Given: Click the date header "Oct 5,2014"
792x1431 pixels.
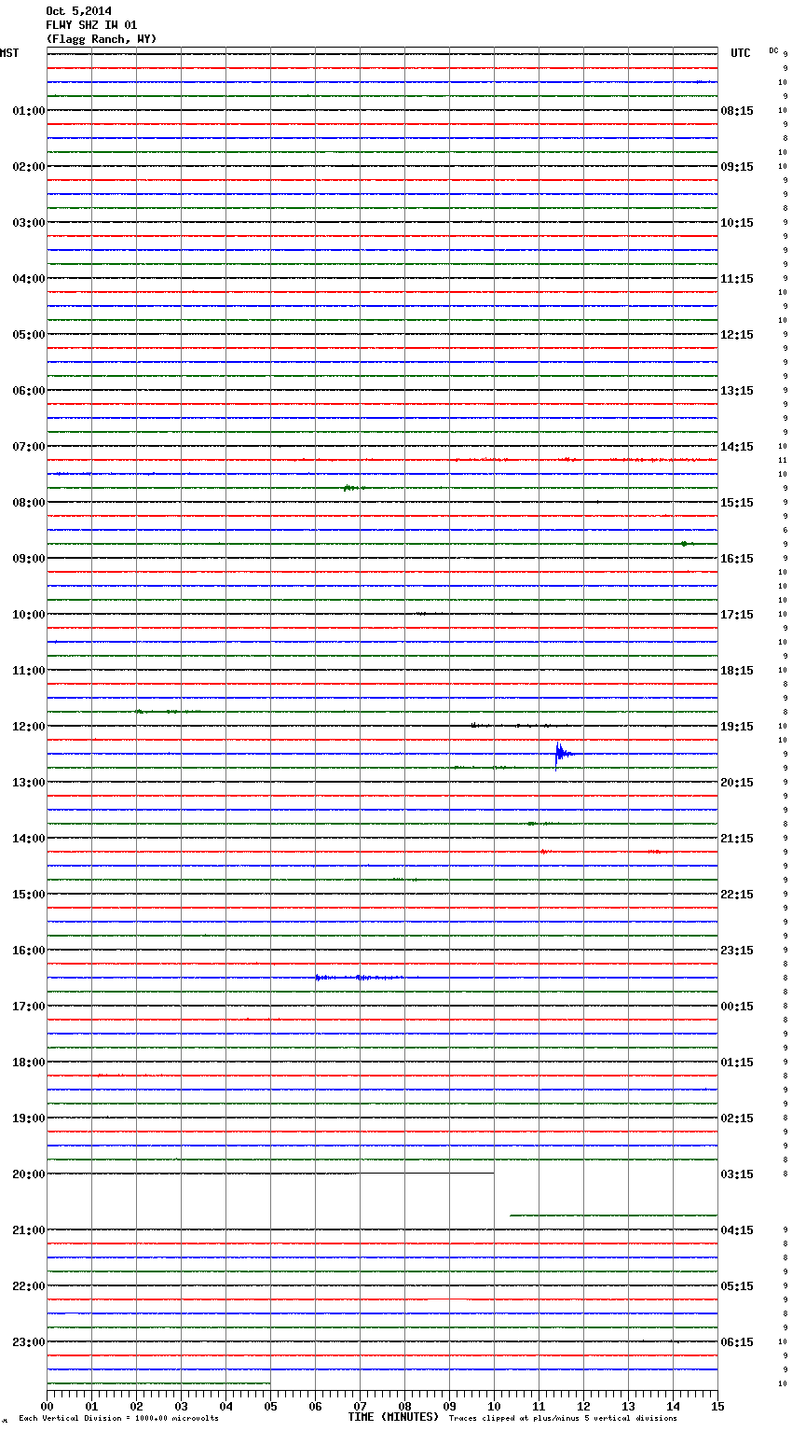Looking at the screenshot, I should tap(78, 11).
